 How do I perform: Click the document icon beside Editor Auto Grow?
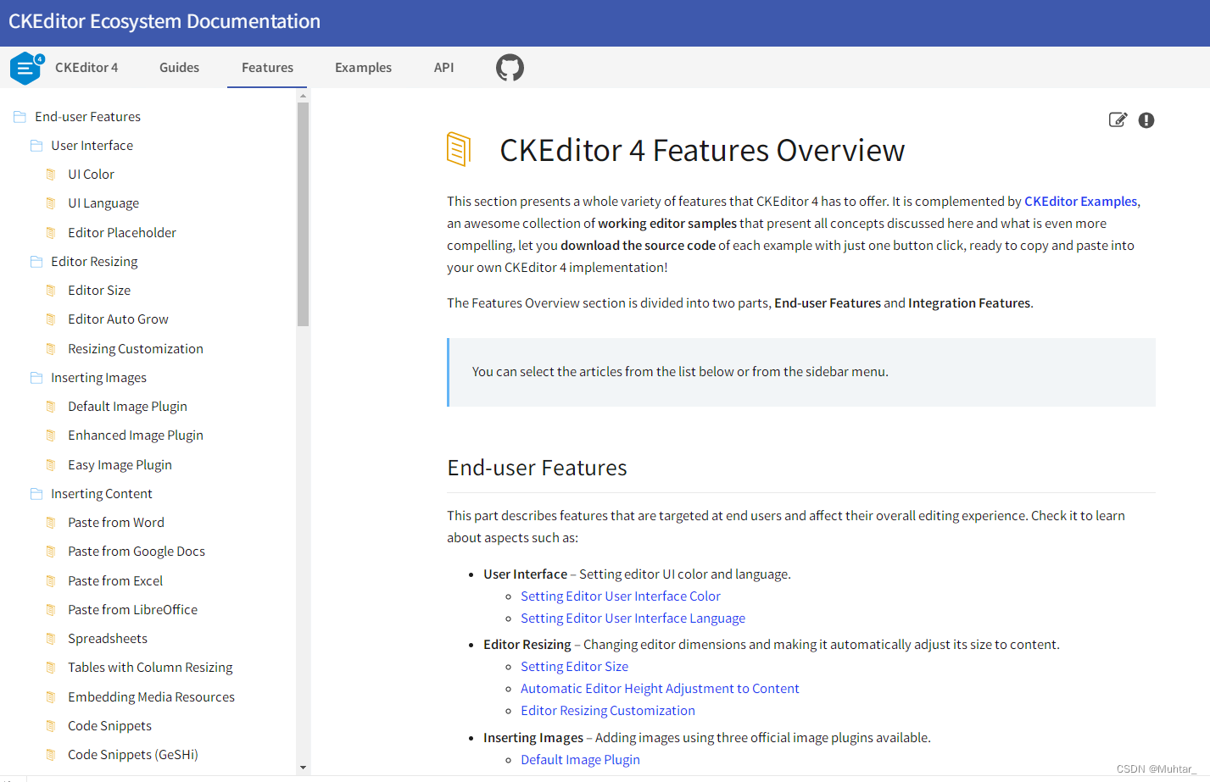51,319
